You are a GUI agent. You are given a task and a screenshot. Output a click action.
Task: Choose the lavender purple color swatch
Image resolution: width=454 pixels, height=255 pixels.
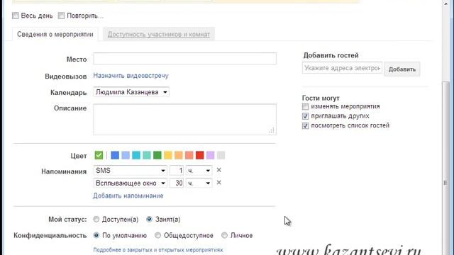(x=211, y=155)
